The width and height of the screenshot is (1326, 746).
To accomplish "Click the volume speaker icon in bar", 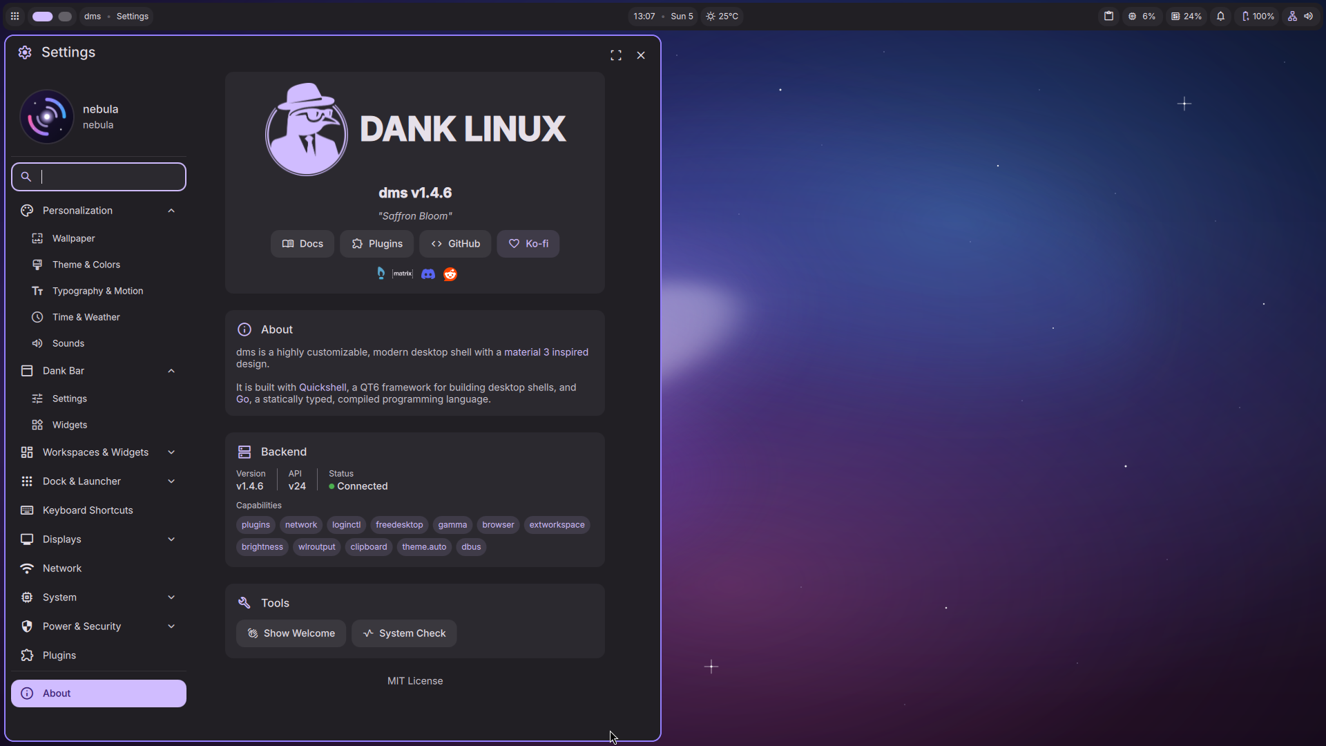I will 1308,16.
